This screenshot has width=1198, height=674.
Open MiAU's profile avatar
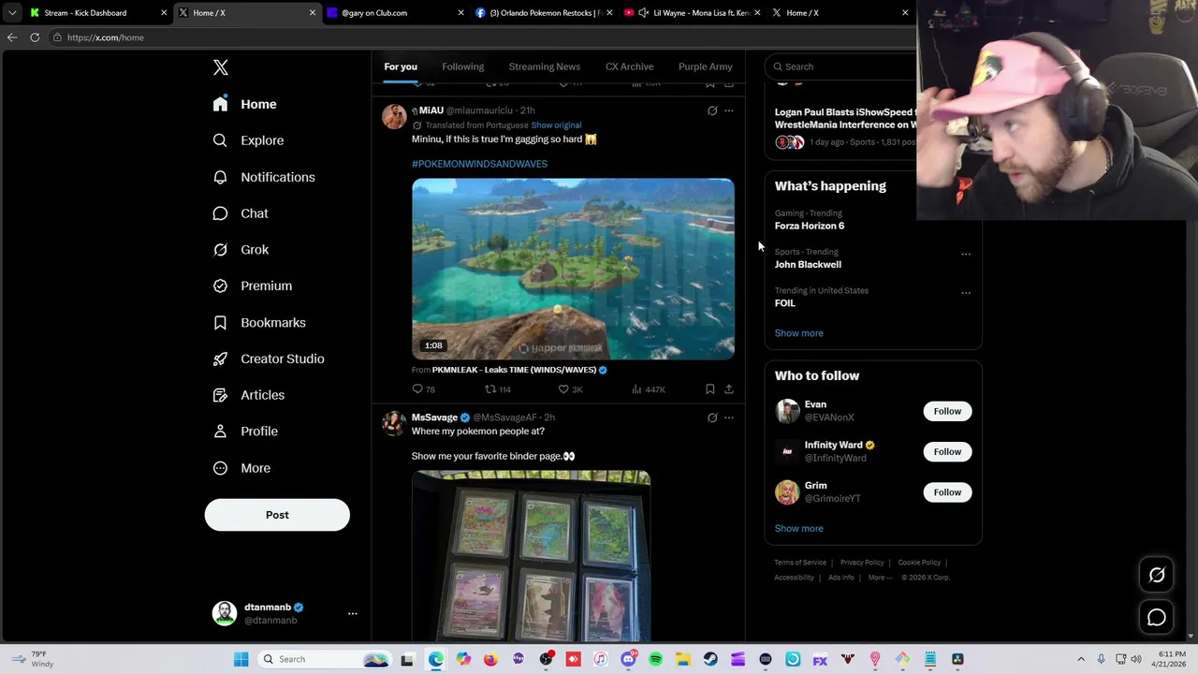click(394, 116)
